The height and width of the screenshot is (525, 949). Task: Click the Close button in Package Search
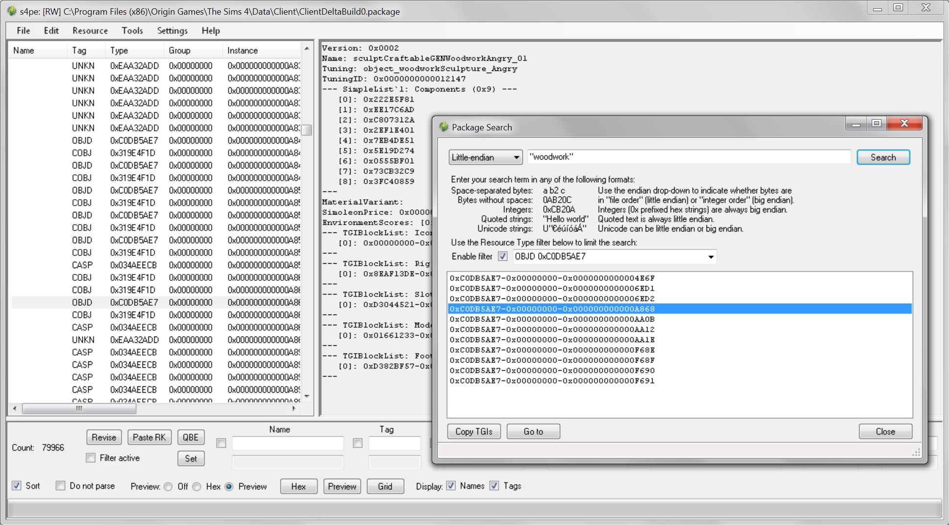pyautogui.click(x=885, y=431)
